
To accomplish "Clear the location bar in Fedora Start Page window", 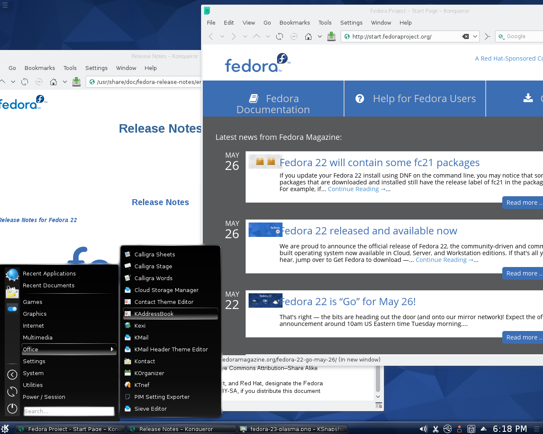I will [x=465, y=36].
